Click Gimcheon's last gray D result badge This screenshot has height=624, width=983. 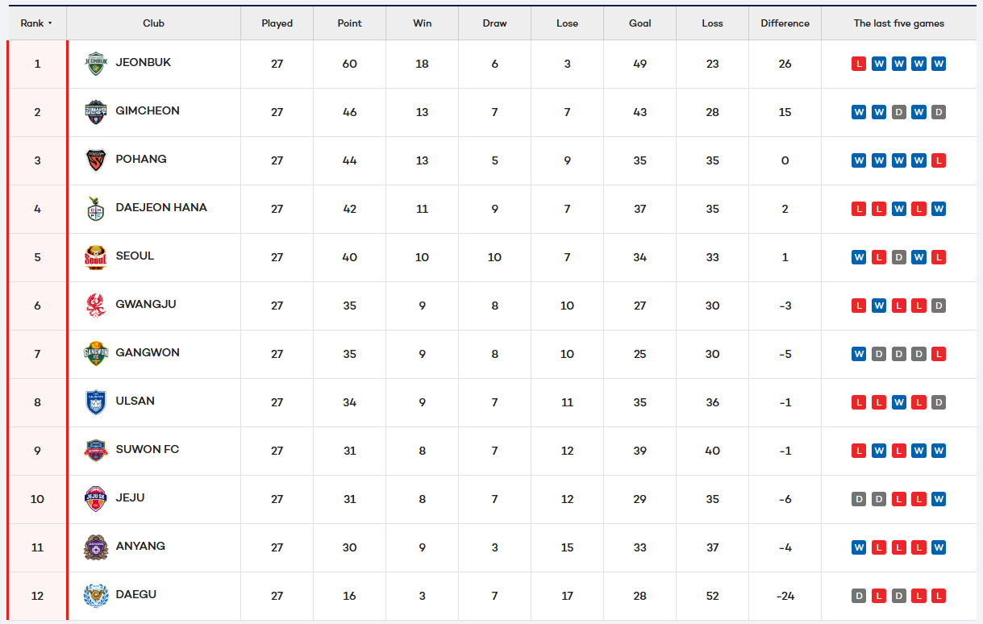tap(938, 112)
